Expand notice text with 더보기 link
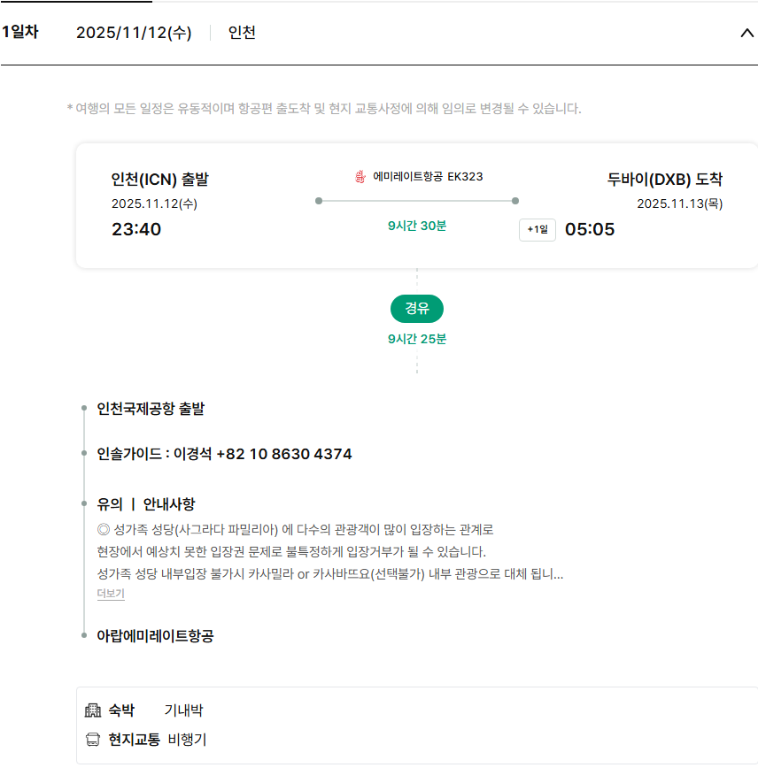The image size is (758, 783). [x=111, y=594]
